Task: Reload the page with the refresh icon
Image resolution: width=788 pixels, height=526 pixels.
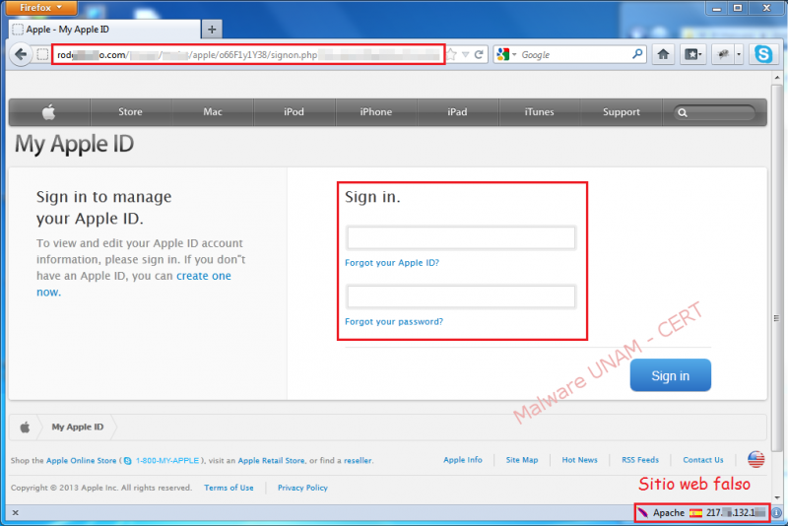Action: pyautogui.click(x=479, y=54)
